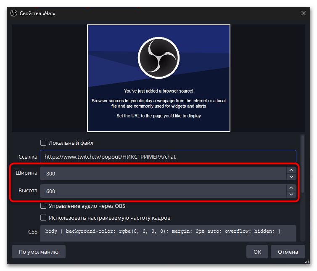Click the Ссылка label text
The width and height of the screenshot is (317, 271).
point(28,157)
